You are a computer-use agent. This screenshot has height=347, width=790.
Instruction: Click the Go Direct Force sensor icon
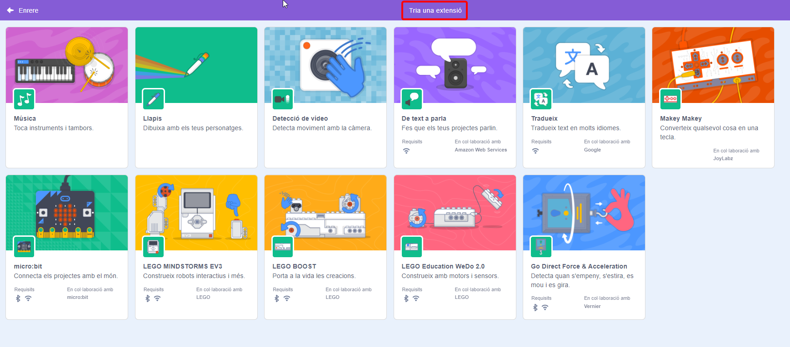point(541,247)
